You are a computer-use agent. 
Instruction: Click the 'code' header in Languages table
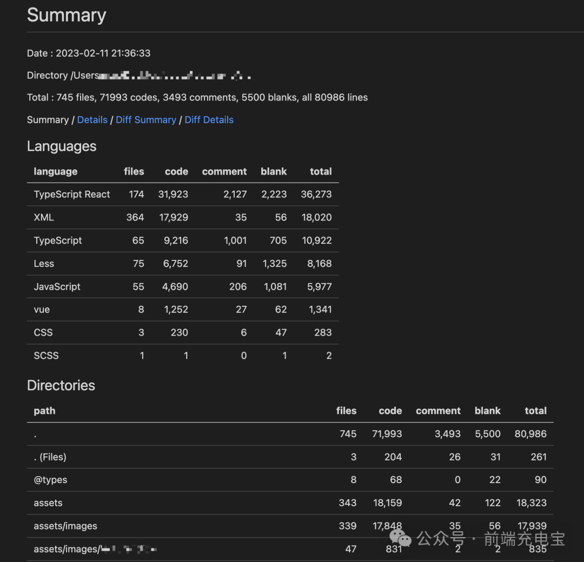pyautogui.click(x=176, y=172)
